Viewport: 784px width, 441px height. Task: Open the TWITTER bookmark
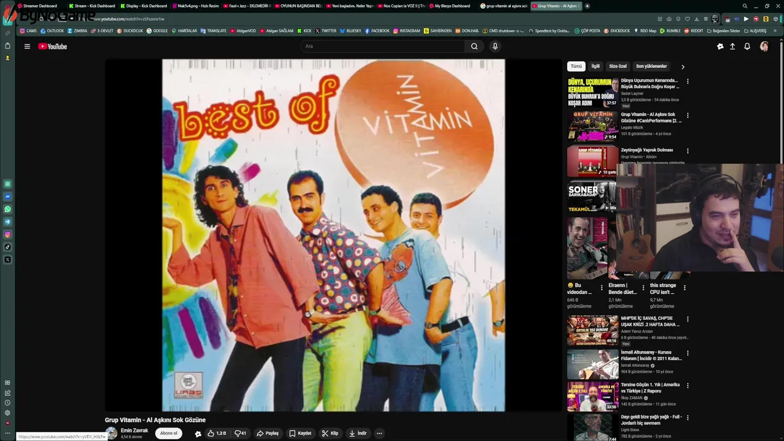point(326,31)
